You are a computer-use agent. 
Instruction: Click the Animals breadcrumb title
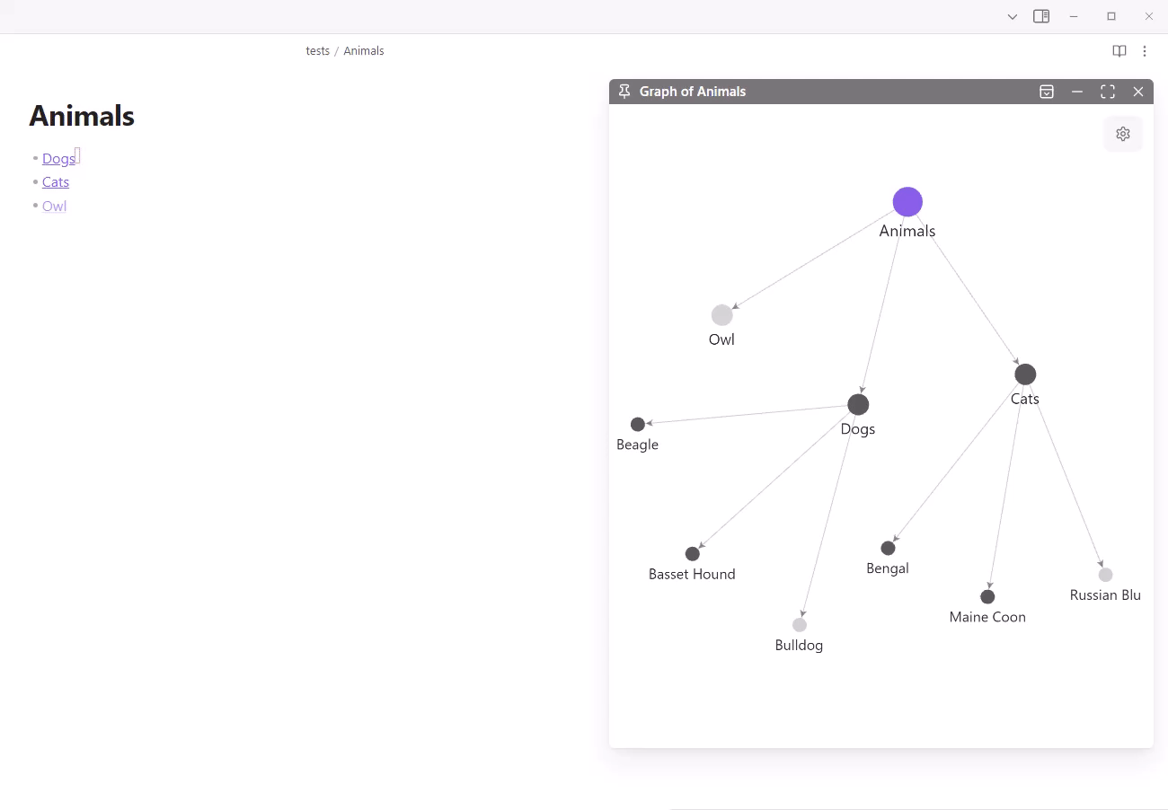point(364,51)
